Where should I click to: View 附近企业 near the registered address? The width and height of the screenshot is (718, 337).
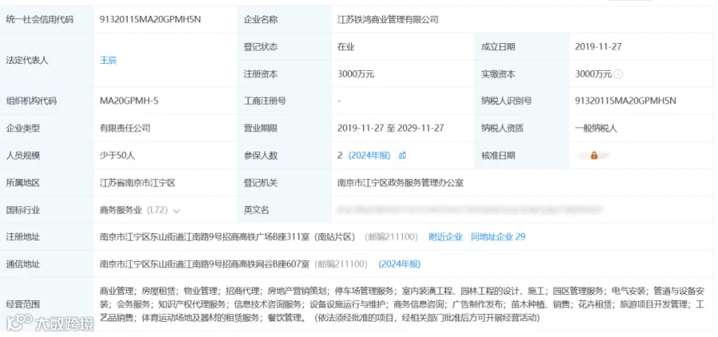(445, 237)
